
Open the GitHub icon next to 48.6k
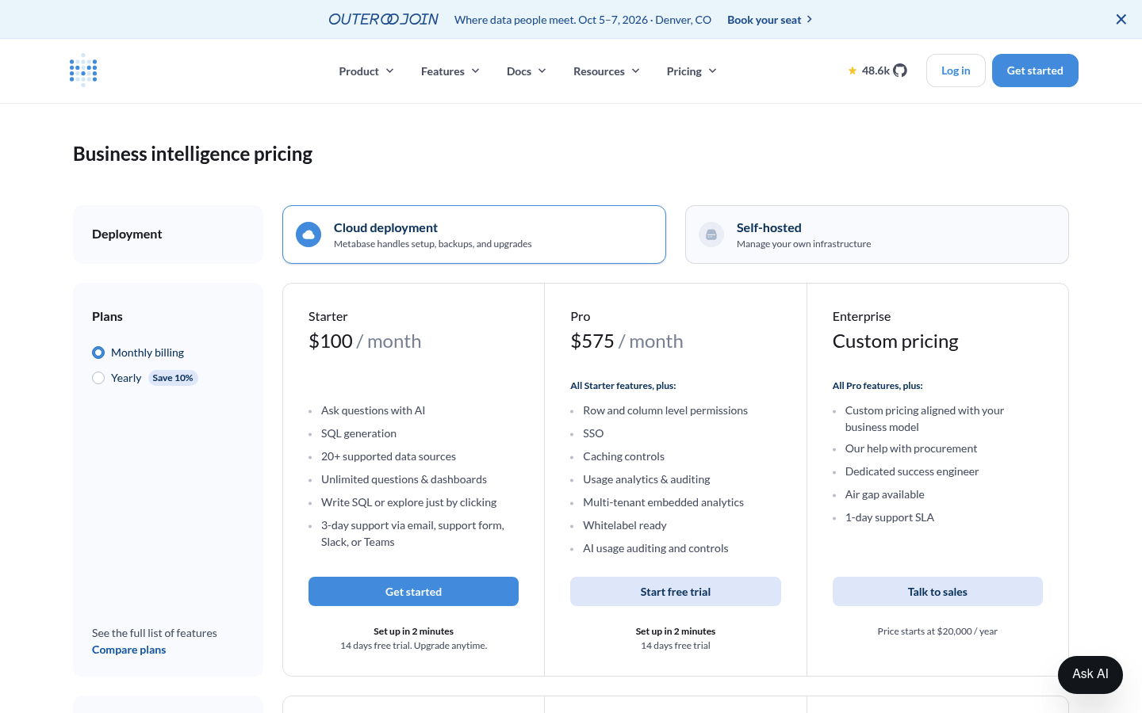click(900, 71)
